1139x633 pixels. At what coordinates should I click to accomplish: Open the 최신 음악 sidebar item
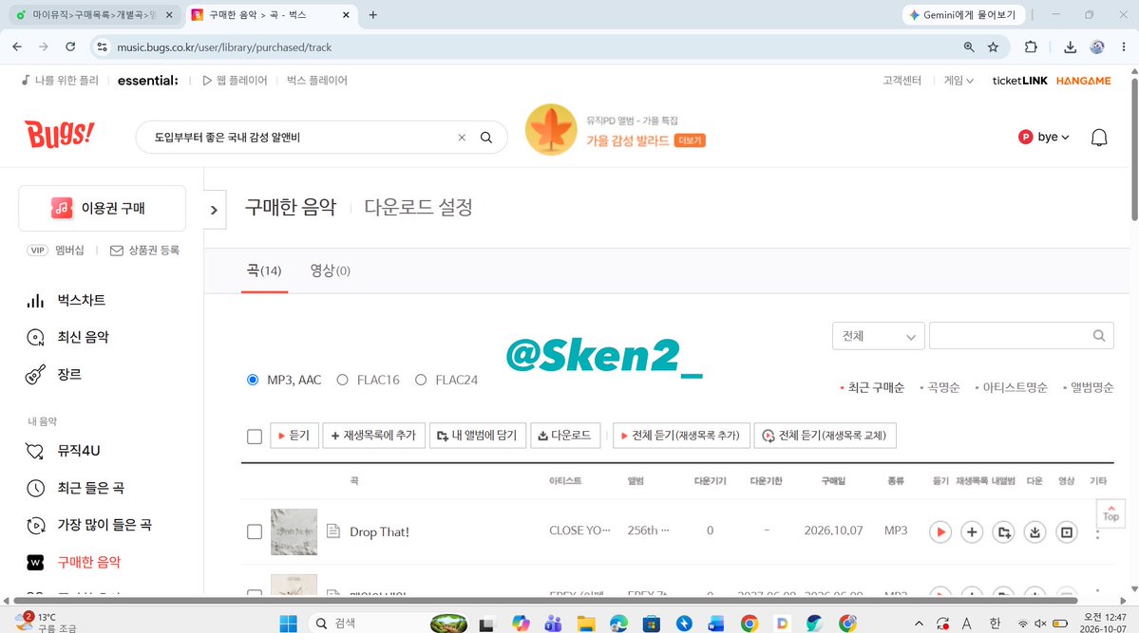click(67, 337)
